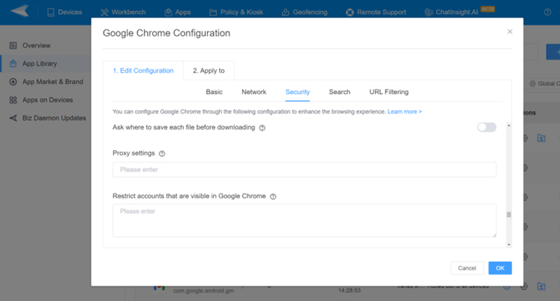
Task: Click the Gmail app icon in background list
Action: coord(160,288)
